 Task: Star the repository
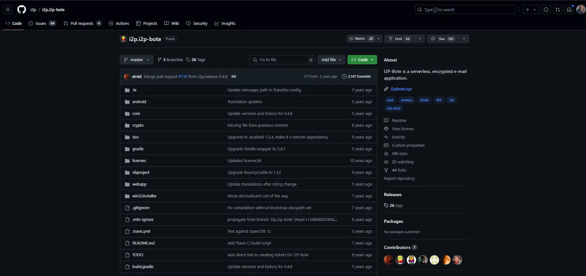pyautogui.click(x=443, y=39)
